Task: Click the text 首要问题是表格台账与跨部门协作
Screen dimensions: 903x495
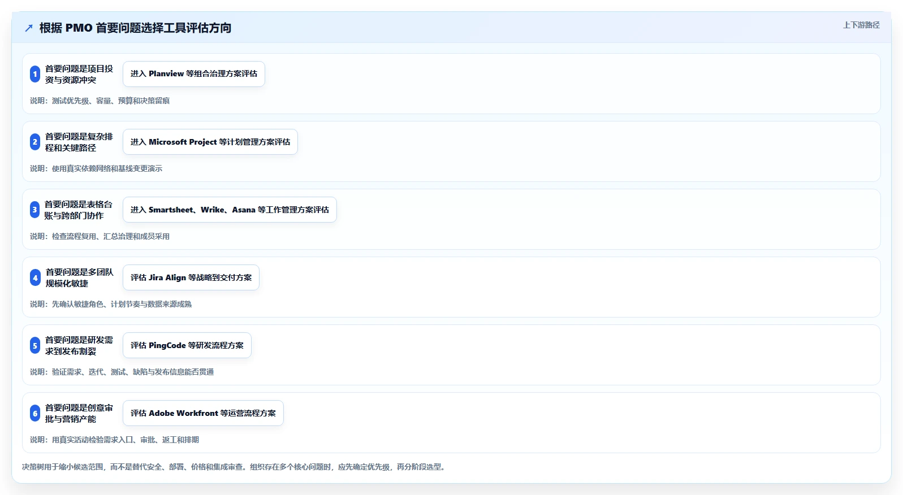Action: [79, 210]
